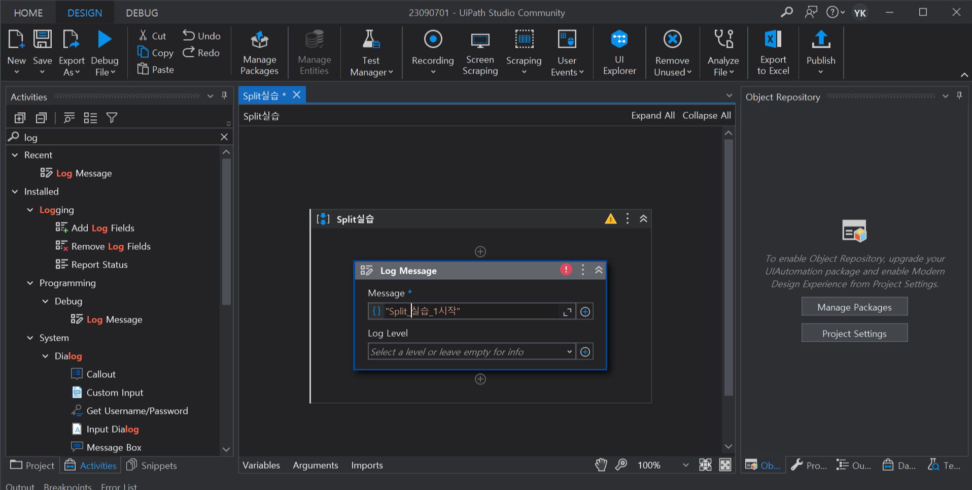The width and height of the screenshot is (972, 490).
Task: Click Paste in the ribbon
Action: coord(156,69)
